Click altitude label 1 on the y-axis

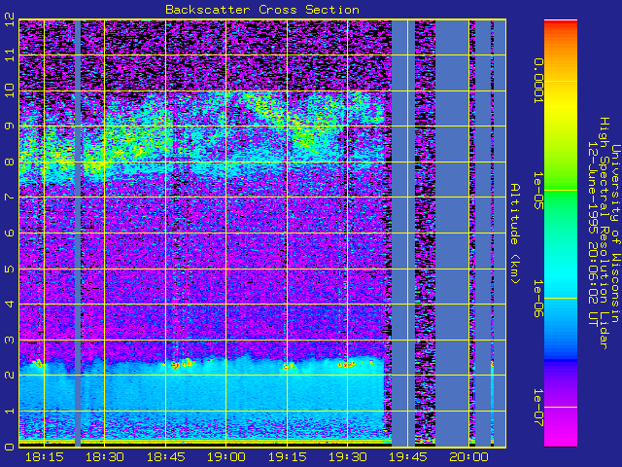point(10,411)
